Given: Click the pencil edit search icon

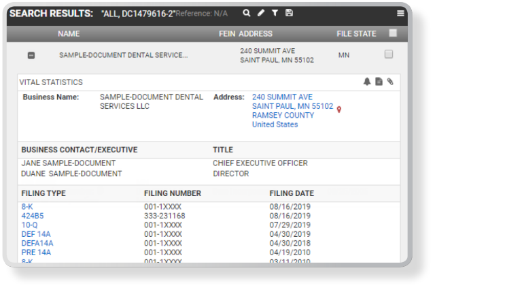Looking at the screenshot, I should (x=261, y=13).
